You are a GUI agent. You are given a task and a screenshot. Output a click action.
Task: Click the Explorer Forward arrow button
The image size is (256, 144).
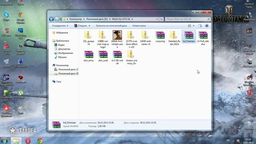click(x=57, y=19)
